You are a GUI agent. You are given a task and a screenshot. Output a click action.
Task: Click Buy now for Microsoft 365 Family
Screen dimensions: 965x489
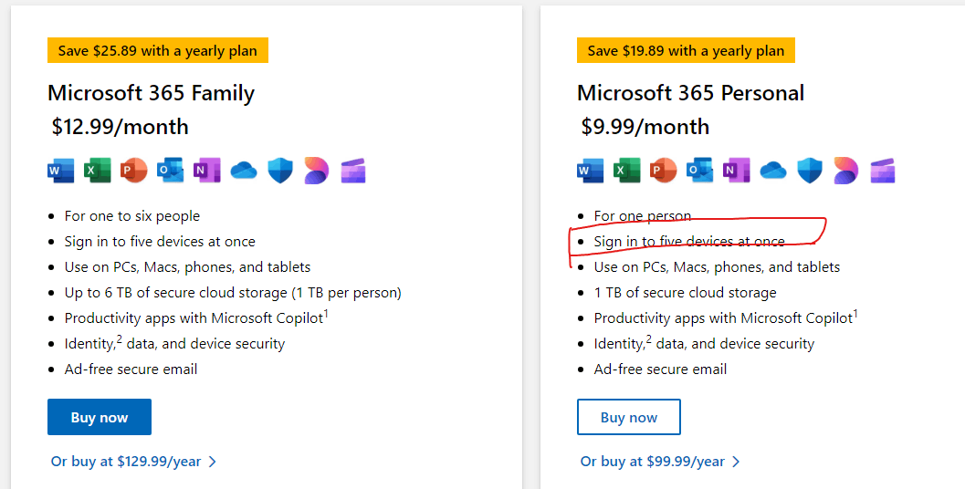[x=100, y=417]
